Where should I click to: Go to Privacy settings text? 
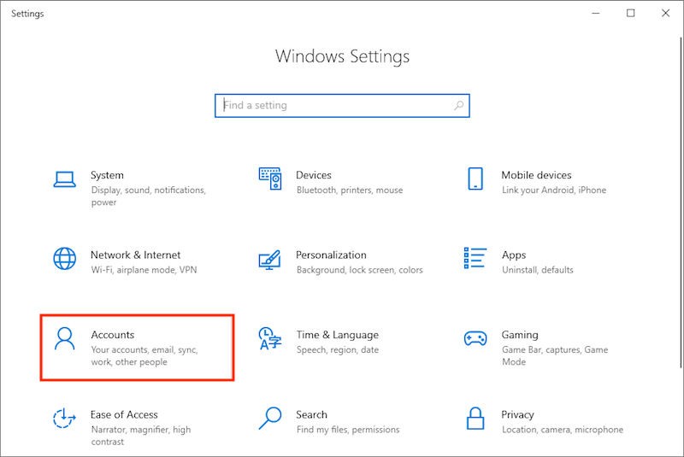click(x=517, y=415)
